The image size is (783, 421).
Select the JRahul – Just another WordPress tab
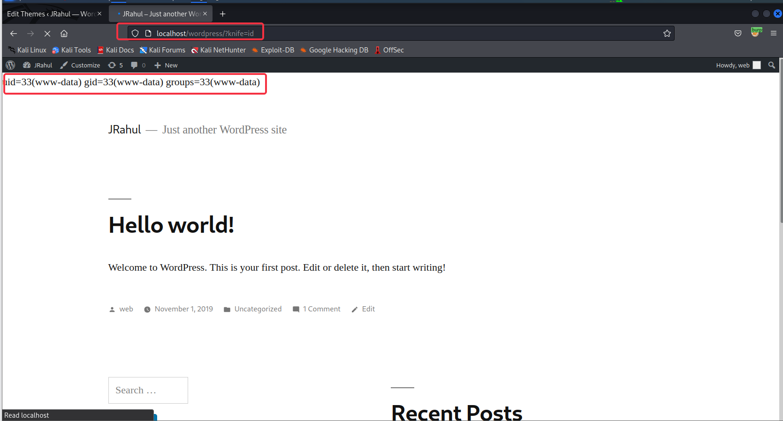160,14
